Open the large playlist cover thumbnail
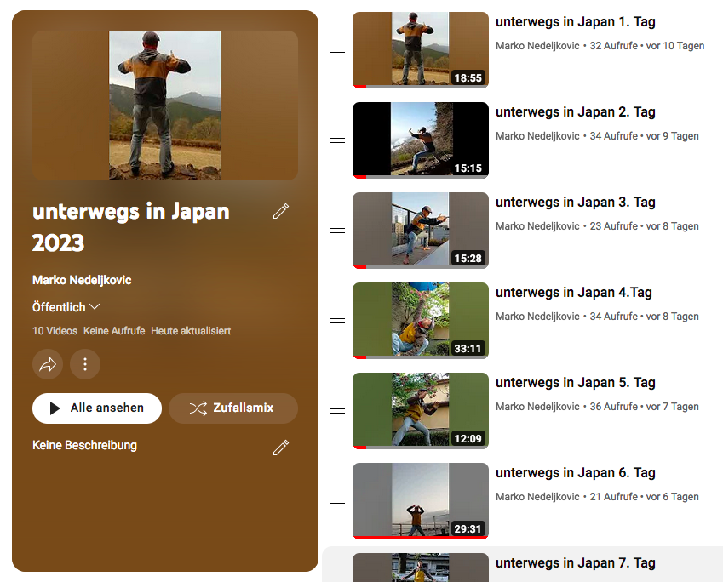This screenshot has width=723, height=582. [x=165, y=105]
